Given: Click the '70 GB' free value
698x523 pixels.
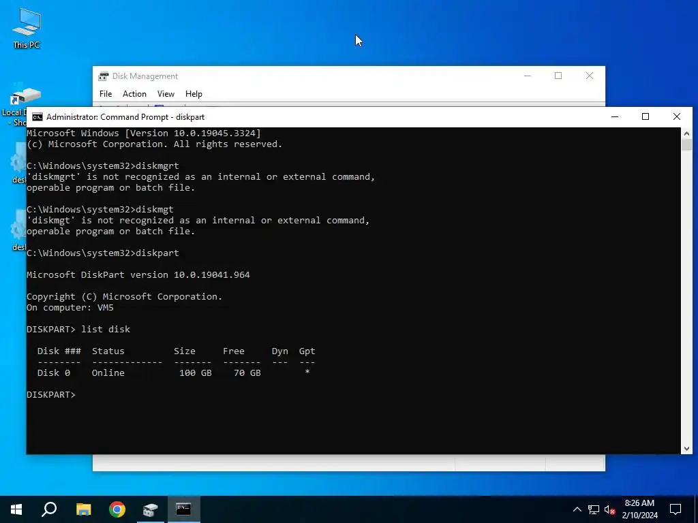Looking at the screenshot, I should tap(247, 373).
